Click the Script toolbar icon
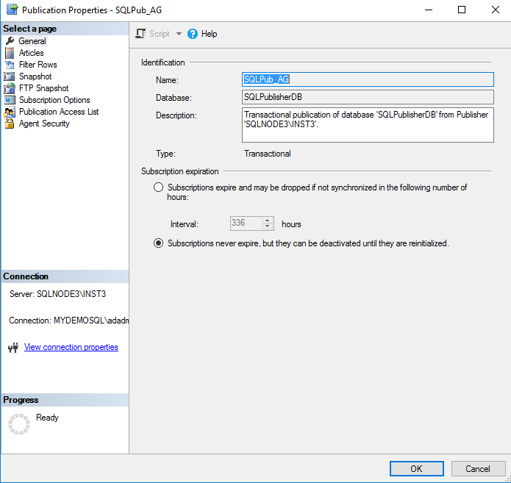This screenshot has height=483, width=511. pyautogui.click(x=140, y=34)
